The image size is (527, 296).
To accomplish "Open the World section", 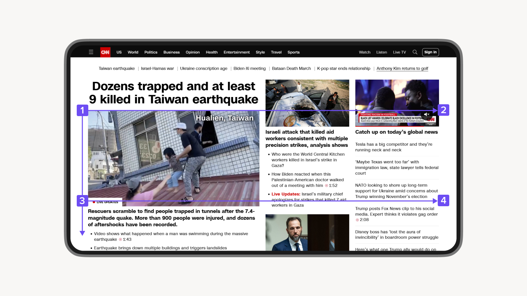I will tap(133, 52).
